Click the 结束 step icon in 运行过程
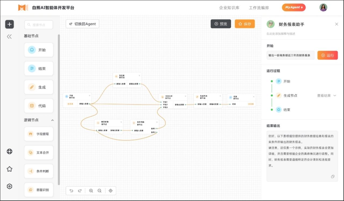Viewport: 344px width, 201px height. [279, 110]
